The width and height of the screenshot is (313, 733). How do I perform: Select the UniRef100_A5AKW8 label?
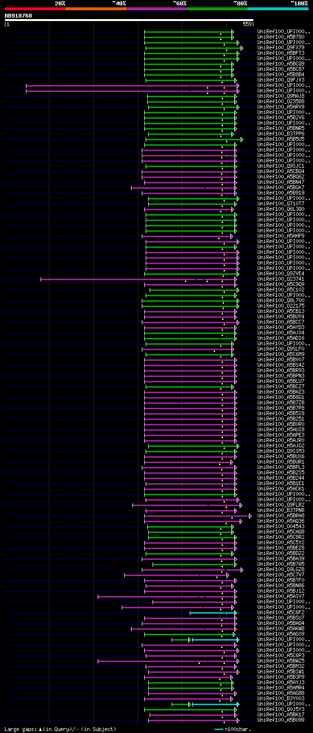[281, 628]
